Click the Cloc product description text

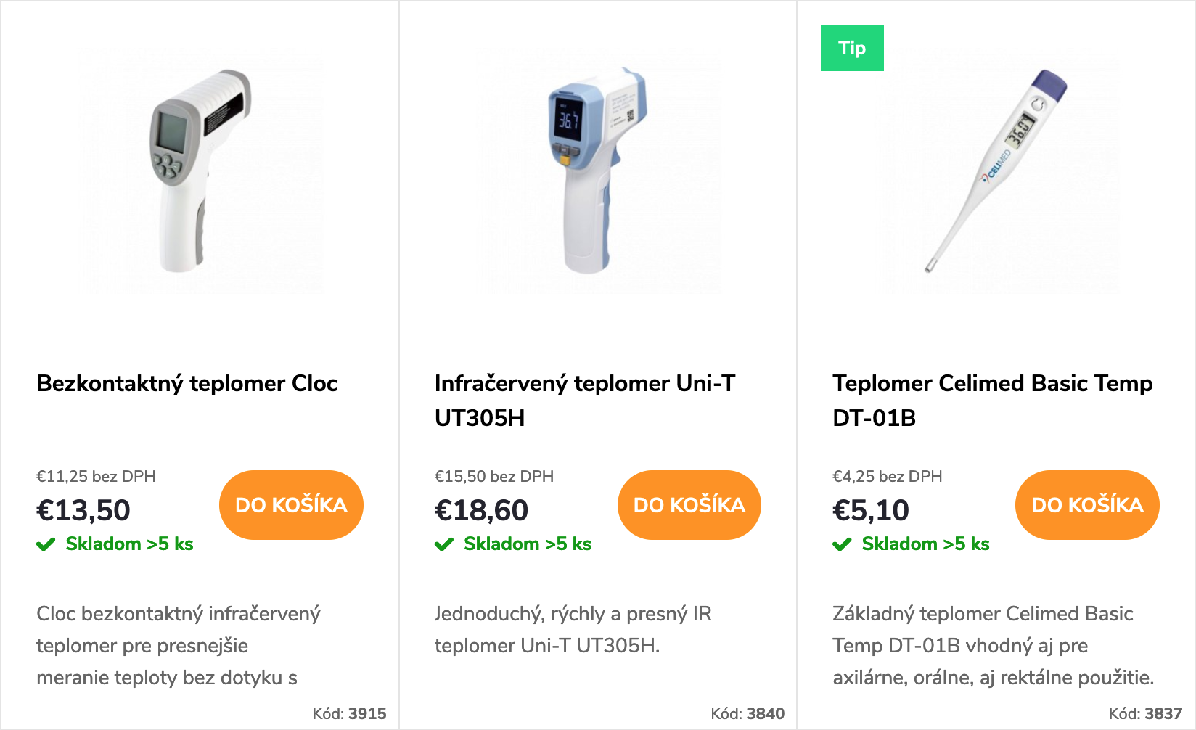(178, 645)
